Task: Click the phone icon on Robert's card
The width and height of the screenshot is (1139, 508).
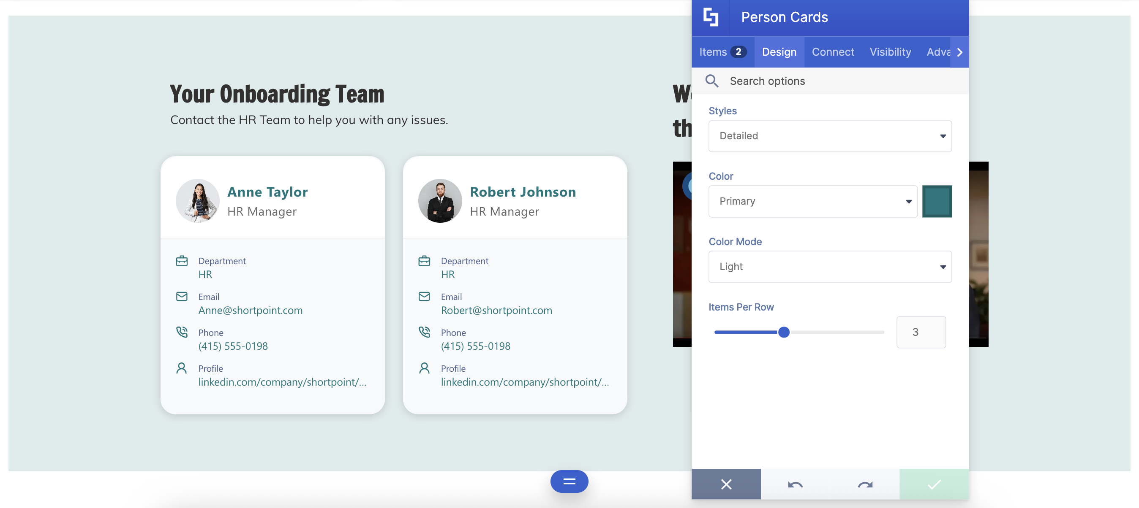Action: coord(424,332)
